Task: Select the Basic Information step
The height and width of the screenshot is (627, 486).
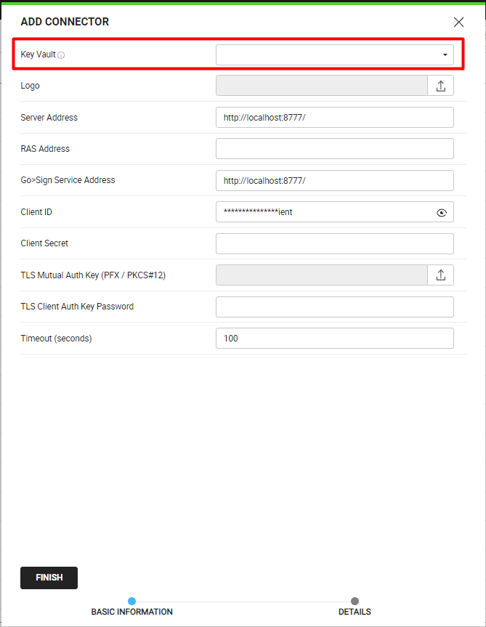Action: click(x=132, y=612)
